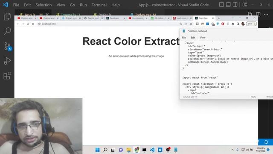The height and width of the screenshot is (154, 273).
Task: Switch to the first YouTube Channel browser tab
Action: click(x=27, y=18)
